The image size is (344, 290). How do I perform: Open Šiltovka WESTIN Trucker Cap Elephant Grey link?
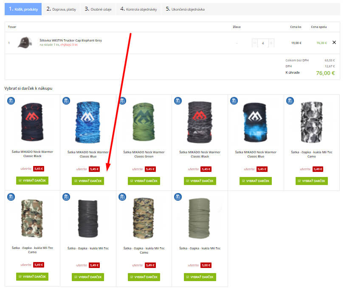point(70,40)
